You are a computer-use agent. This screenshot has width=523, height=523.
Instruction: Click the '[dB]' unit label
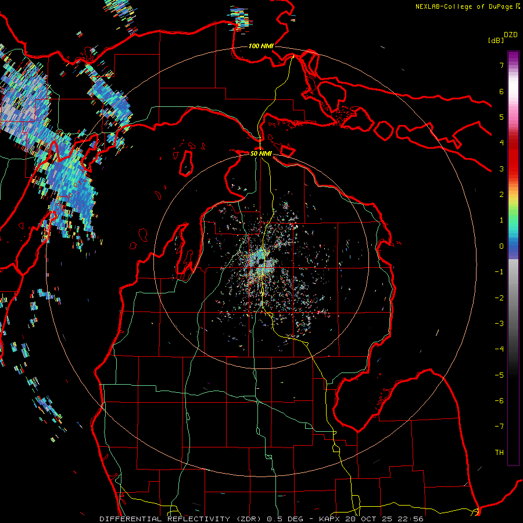(x=495, y=40)
